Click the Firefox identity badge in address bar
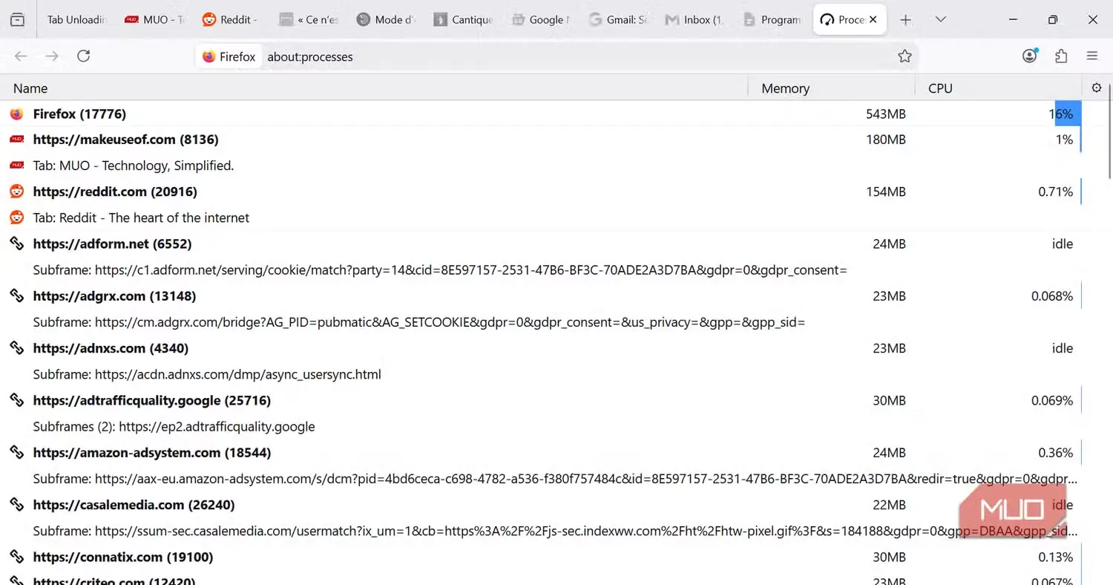Viewport: 1113px width, 585px height. 229,56
